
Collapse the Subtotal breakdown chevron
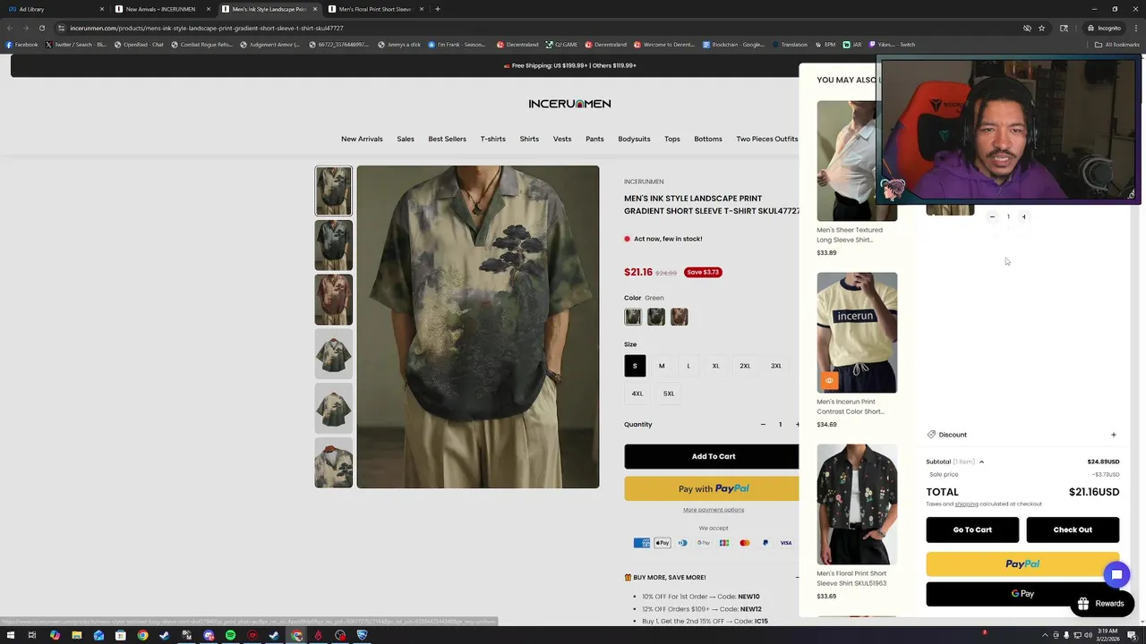981,462
